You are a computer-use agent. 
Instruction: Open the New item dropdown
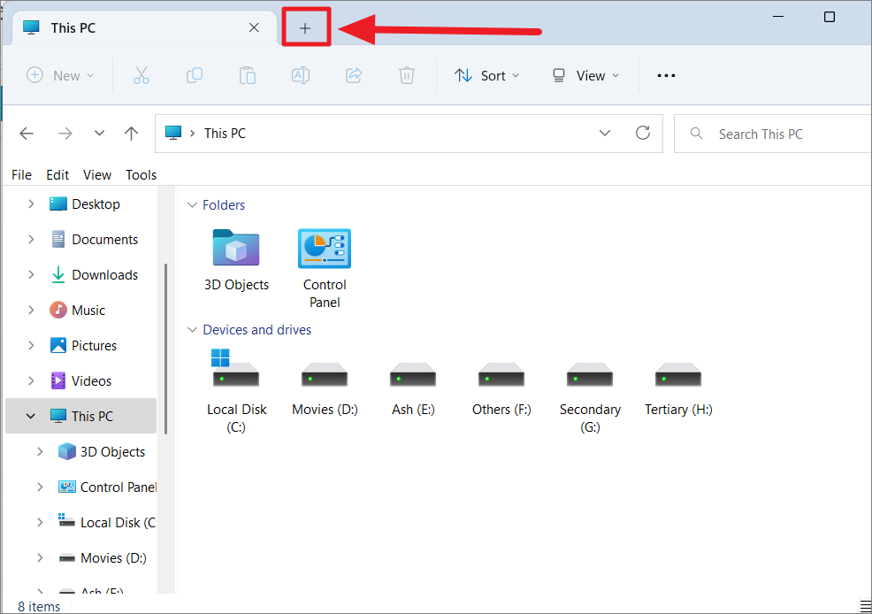60,75
